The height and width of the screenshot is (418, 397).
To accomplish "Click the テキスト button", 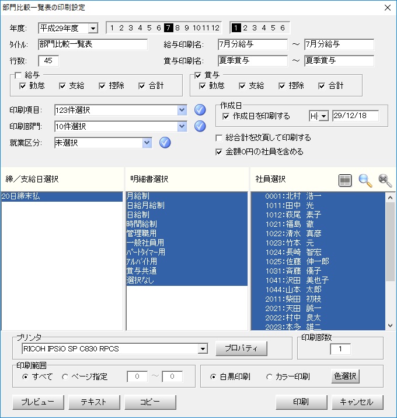I will click(94, 402).
